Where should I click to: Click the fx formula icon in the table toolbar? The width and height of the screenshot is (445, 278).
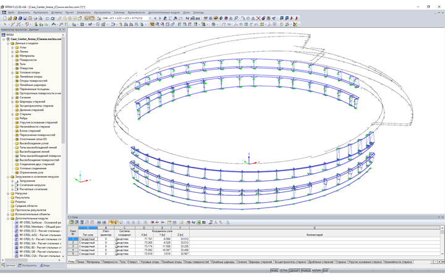[216, 222]
